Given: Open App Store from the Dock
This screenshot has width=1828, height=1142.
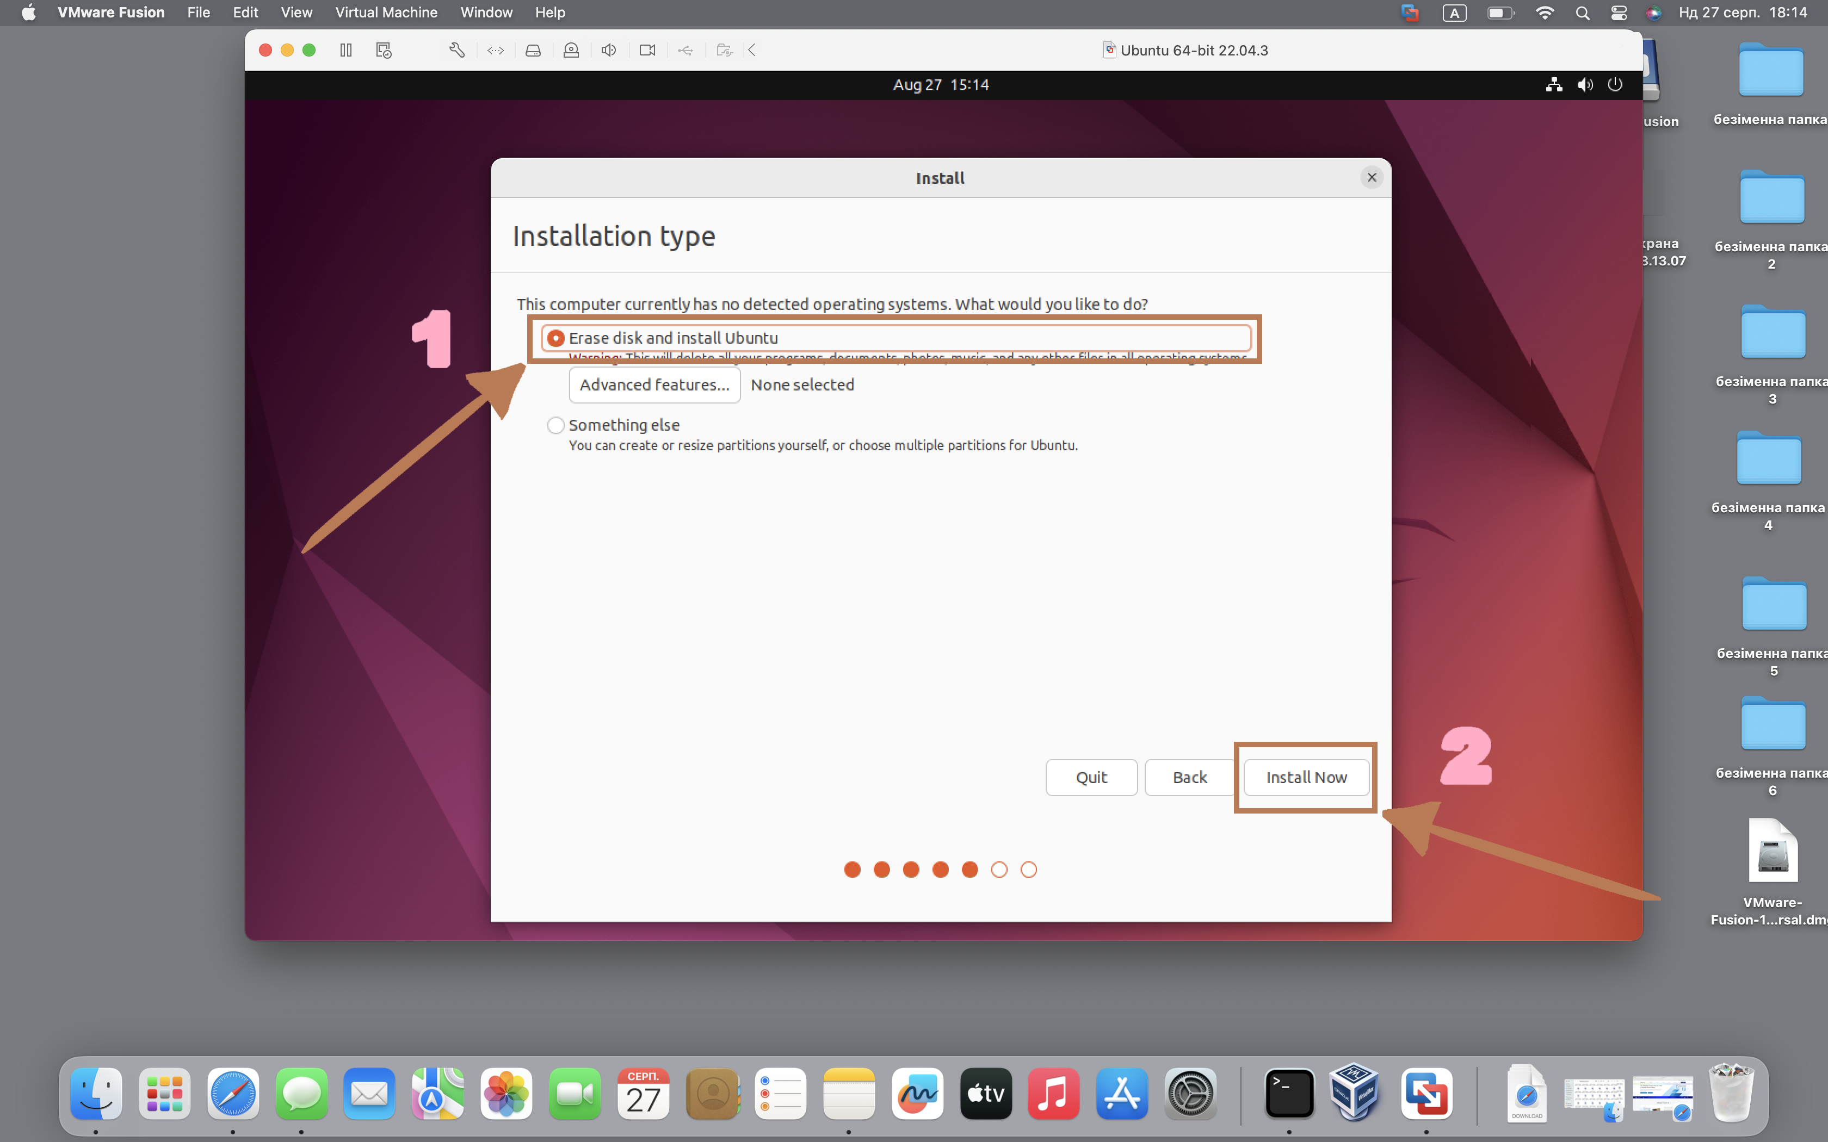Looking at the screenshot, I should pyautogui.click(x=1122, y=1093).
